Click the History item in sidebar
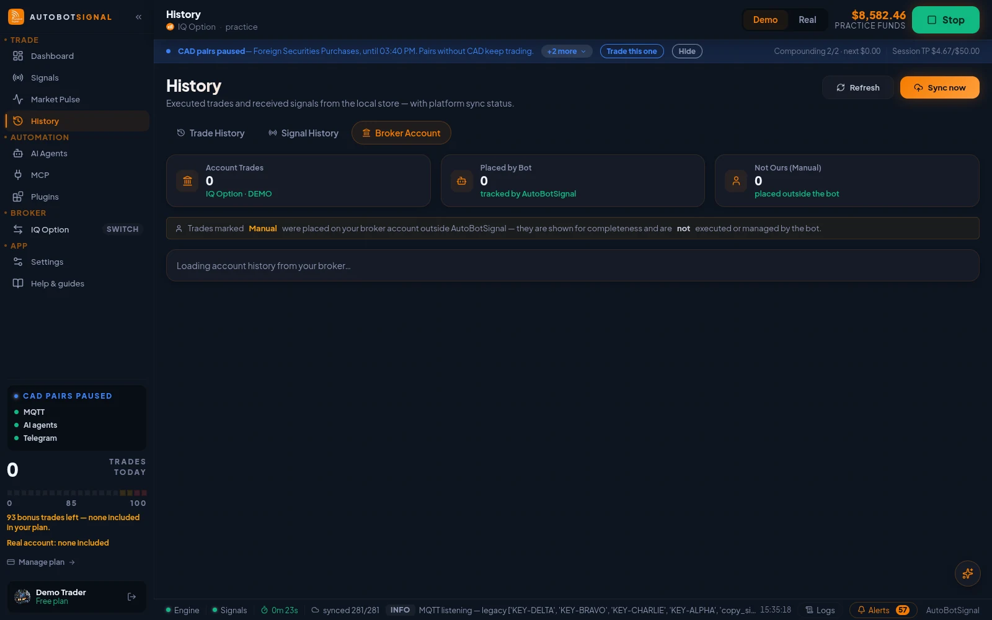Screen dimensions: 992x620 tap(77, 121)
